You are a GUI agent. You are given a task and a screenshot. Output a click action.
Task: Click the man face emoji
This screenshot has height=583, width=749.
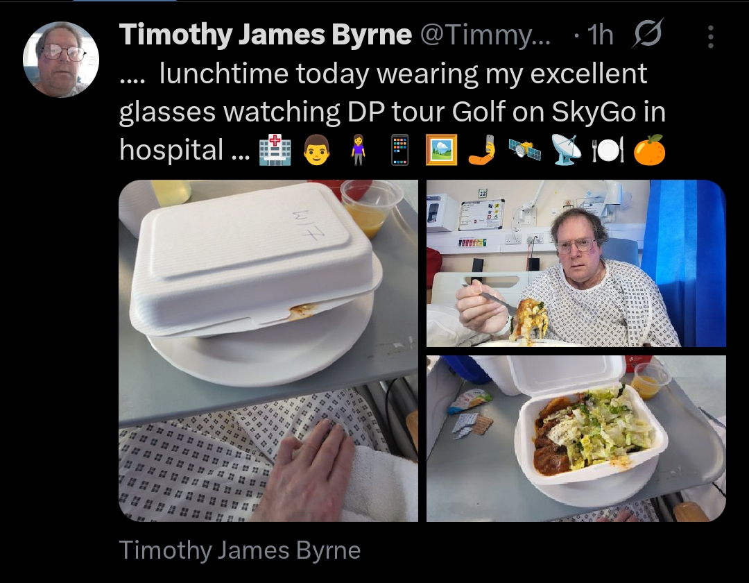(317, 150)
